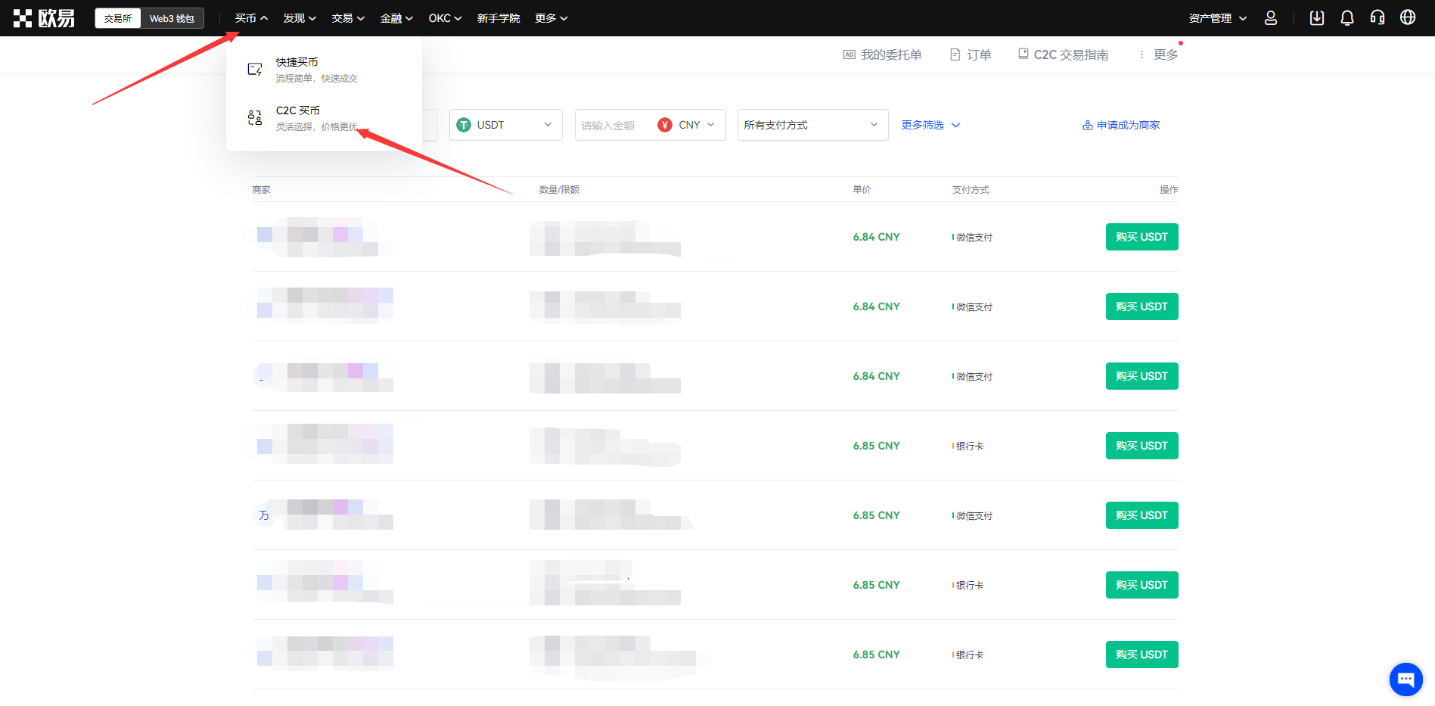Open the user profile icon
This screenshot has height=706, width=1435.
point(1271,18)
